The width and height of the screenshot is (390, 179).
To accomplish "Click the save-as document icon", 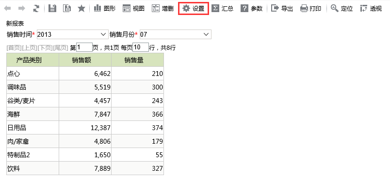I will tap(66, 8).
